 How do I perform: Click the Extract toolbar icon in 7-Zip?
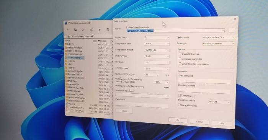tap(75, 30)
